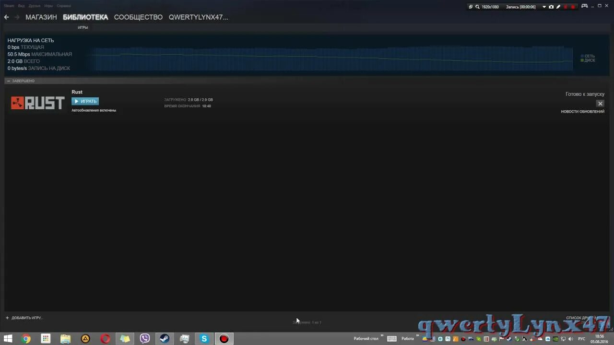The width and height of the screenshot is (614, 345).
Task: Switch to the СООБЩЕСТВО tab
Action: click(x=138, y=17)
